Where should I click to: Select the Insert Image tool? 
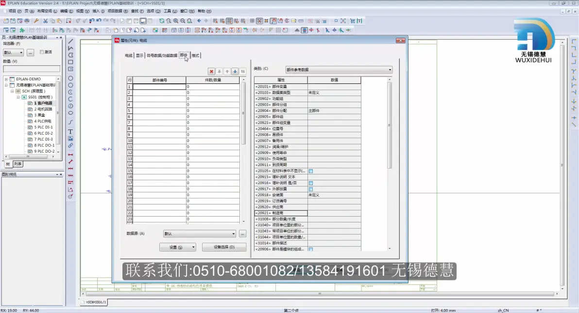click(70, 139)
